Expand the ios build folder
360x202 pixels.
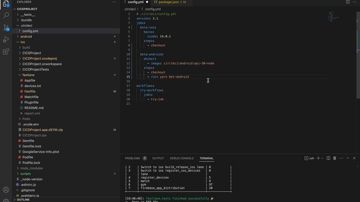click(26, 47)
